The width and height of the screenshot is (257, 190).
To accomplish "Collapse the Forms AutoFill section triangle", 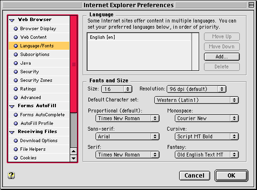I will pyautogui.click(x=12, y=107).
